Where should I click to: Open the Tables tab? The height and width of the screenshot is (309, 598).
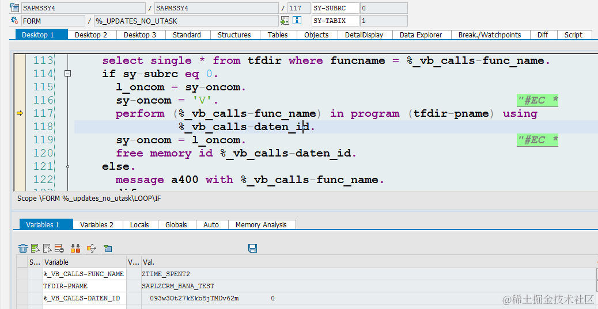pos(278,35)
